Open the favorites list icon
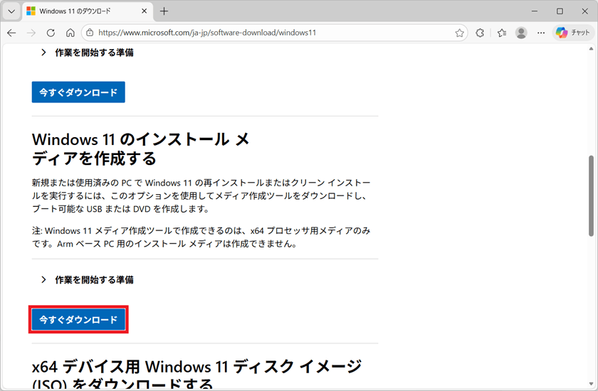Image resolution: width=598 pixels, height=391 pixels. point(501,33)
